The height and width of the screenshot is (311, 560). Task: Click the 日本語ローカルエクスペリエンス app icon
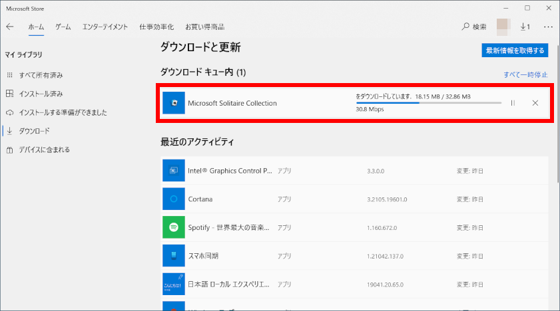click(x=174, y=284)
